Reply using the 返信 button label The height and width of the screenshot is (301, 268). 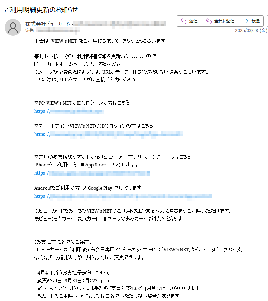point(193,21)
